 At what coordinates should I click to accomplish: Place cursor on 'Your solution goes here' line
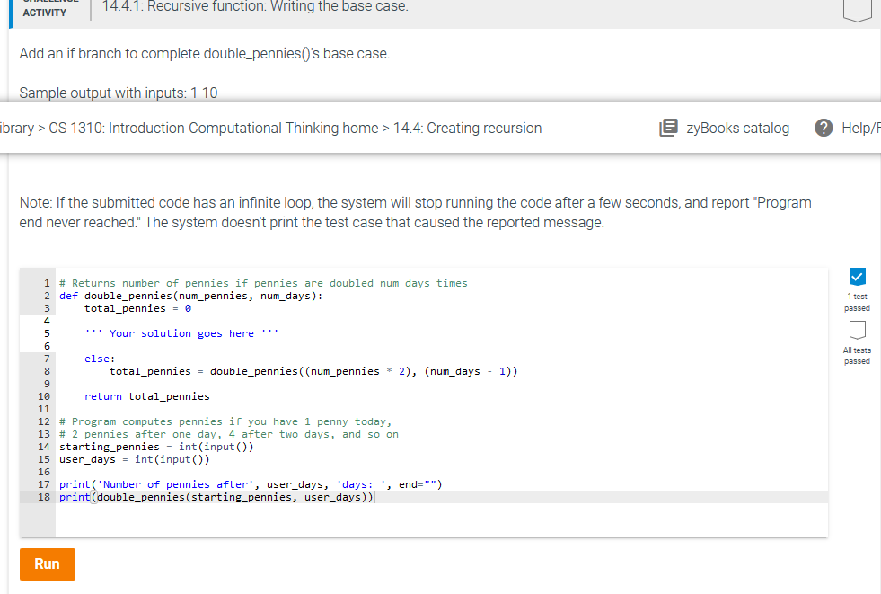181,333
